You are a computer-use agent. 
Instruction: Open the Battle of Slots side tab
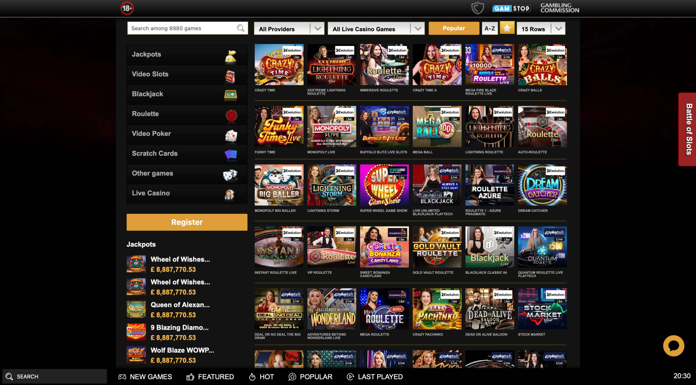[x=687, y=129]
